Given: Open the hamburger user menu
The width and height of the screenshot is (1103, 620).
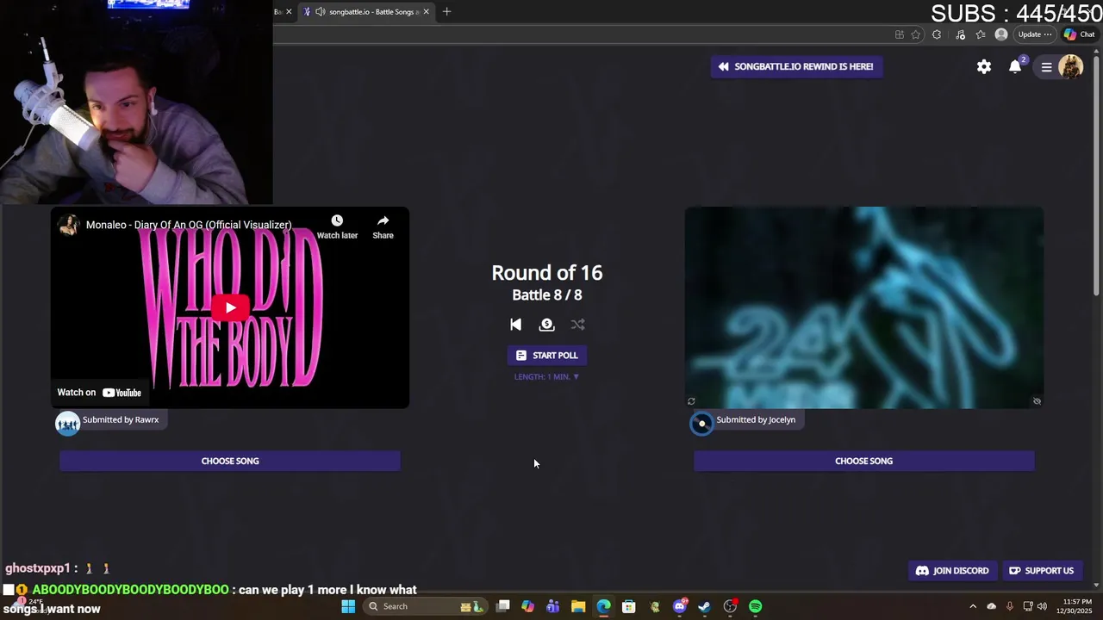Looking at the screenshot, I should tap(1046, 66).
